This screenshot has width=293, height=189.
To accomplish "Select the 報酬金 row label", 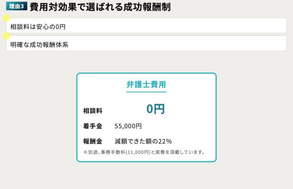I will [x=92, y=141].
